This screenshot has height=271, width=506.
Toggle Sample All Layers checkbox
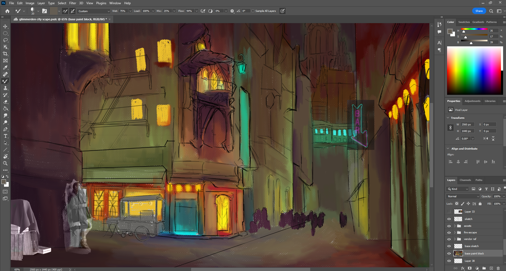coord(253,11)
